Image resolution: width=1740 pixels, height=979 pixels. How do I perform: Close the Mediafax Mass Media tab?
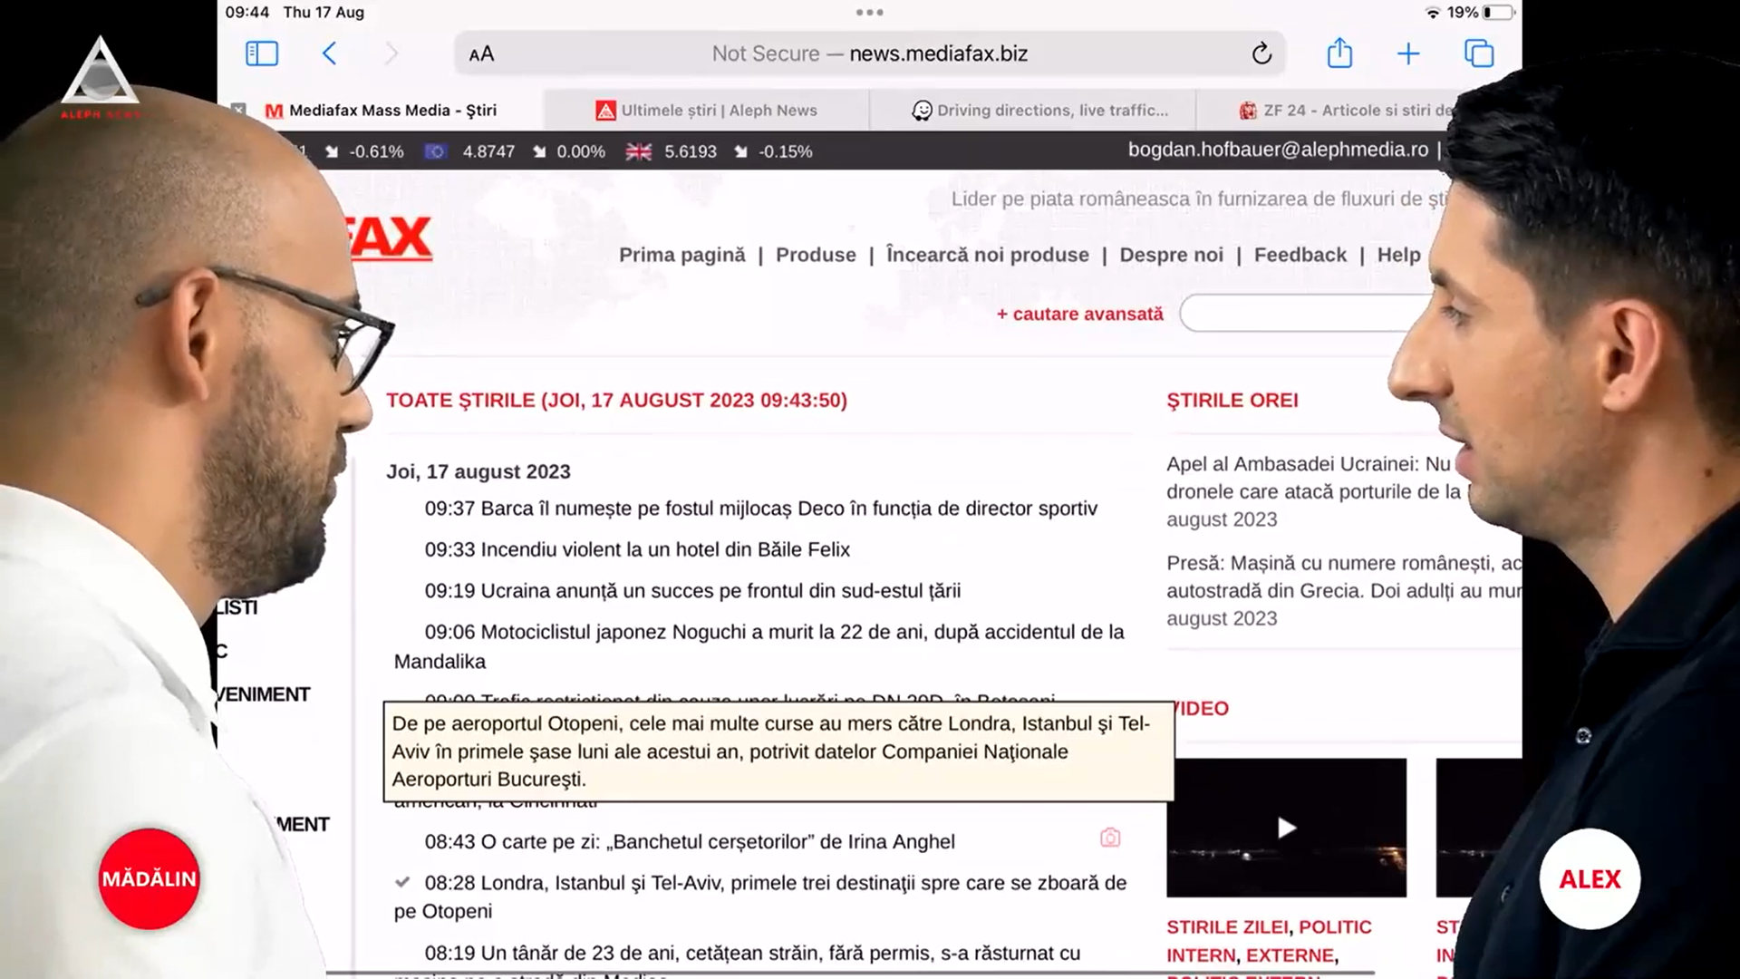(238, 110)
